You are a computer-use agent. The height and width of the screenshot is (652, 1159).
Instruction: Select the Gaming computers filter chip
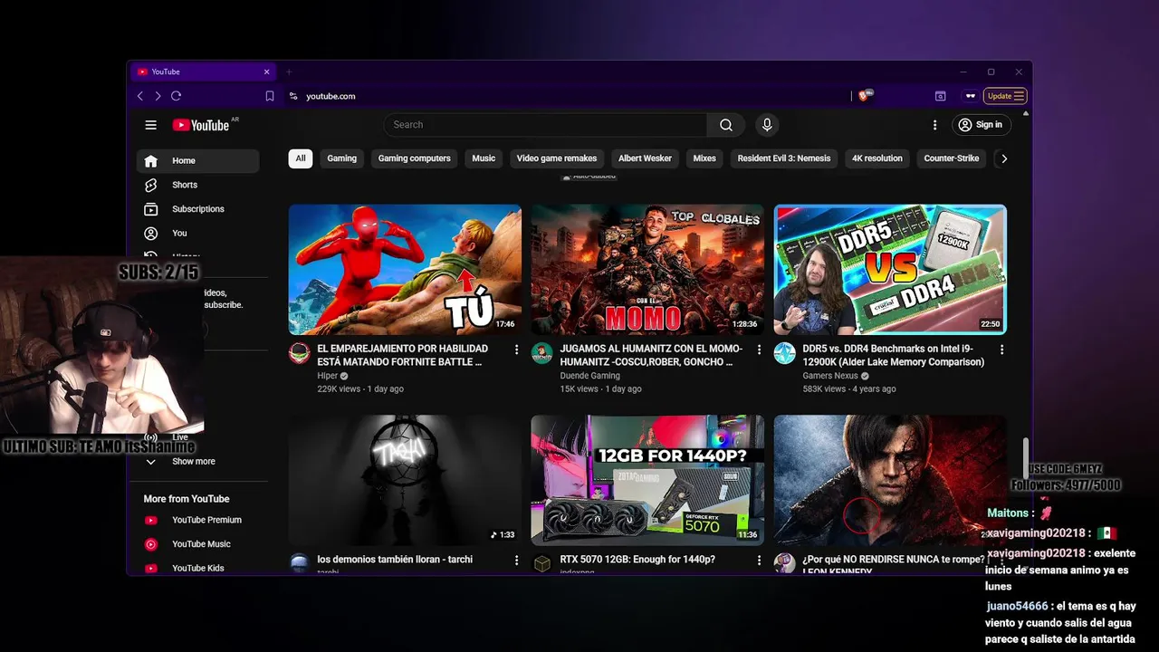click(414, 158)
